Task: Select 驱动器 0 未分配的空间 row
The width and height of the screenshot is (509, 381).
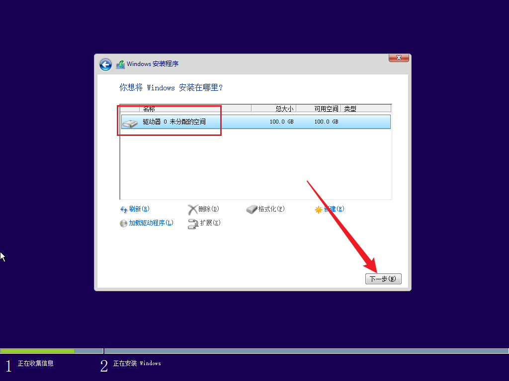Action: (256, 122)
